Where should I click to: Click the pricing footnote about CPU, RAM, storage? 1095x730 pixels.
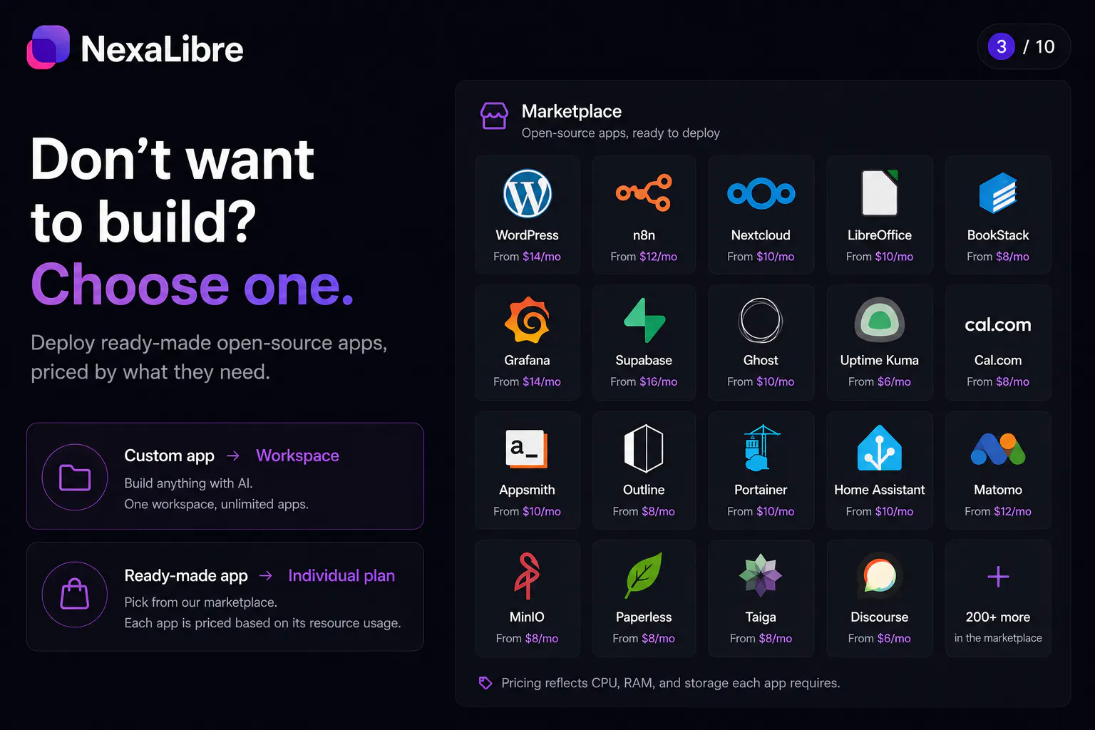(x=671, y=683)
